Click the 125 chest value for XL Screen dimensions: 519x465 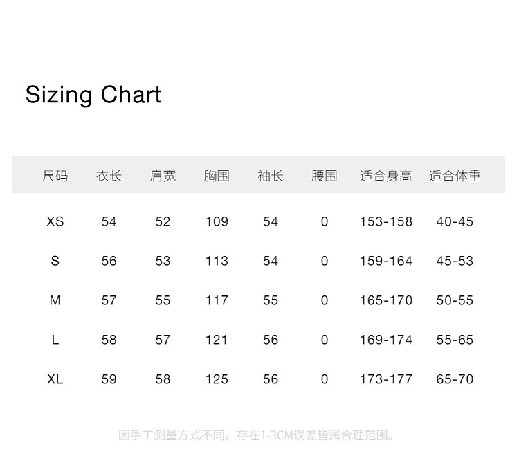(x=217, y=379)
